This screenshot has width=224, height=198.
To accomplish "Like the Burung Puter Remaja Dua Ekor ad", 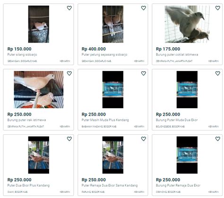I will (x=218, y=139).
